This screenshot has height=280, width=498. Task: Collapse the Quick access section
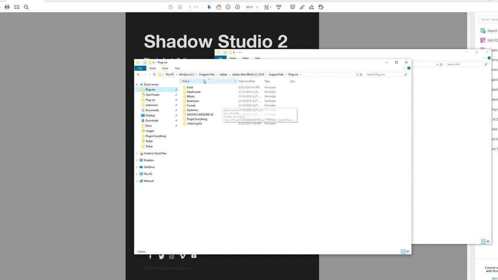click(x=137, y=84)
